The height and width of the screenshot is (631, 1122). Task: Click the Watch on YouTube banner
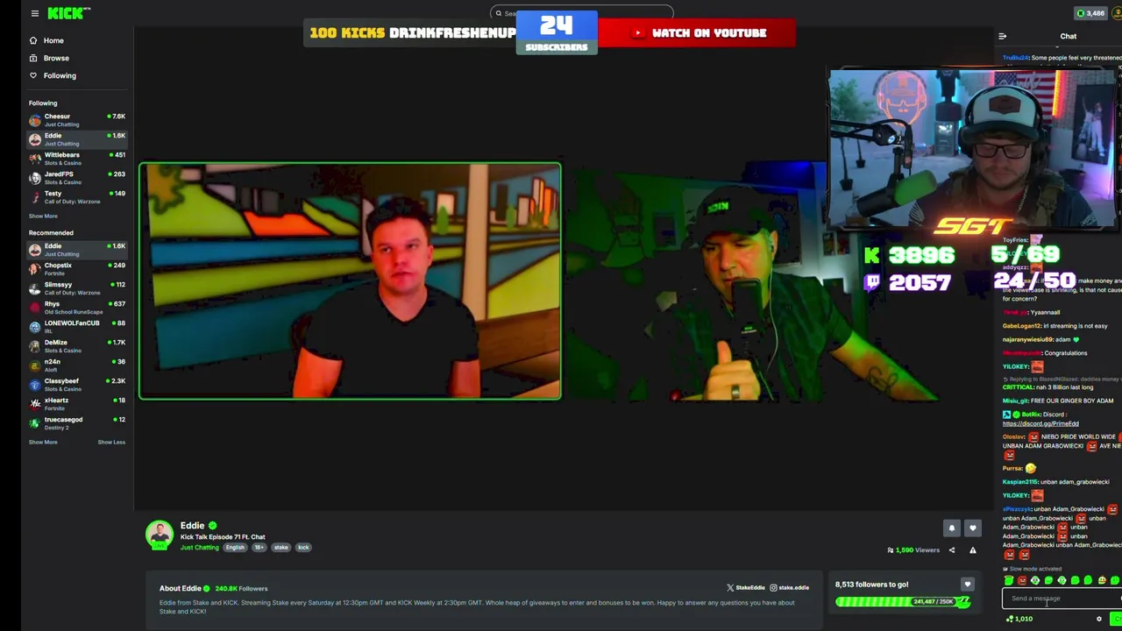(697, 33)
